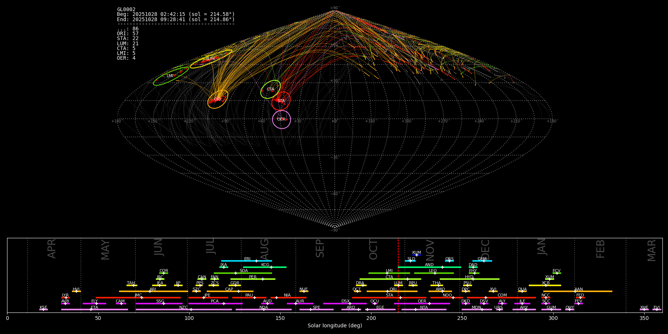Click the PER shower bar in timeline
668x334 pixels.
point(253,279)
